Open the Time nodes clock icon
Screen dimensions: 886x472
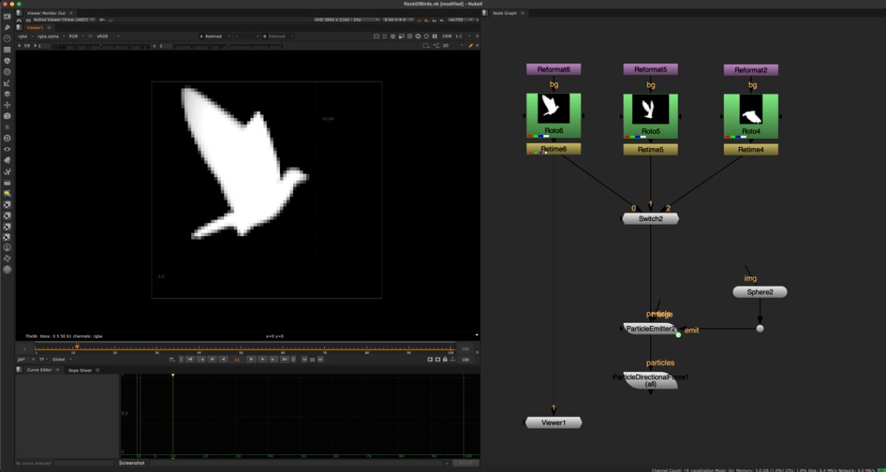click(7, 38)
